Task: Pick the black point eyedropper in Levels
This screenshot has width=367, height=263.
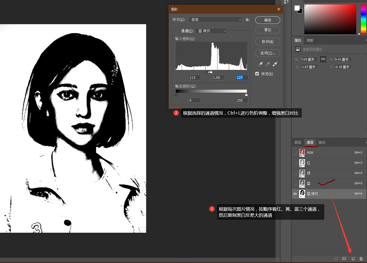Action: (260, 64)
